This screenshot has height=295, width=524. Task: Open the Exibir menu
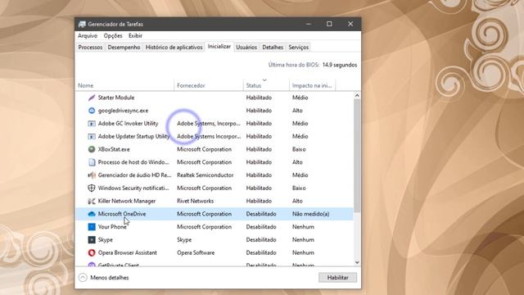[x=135, y=35]
